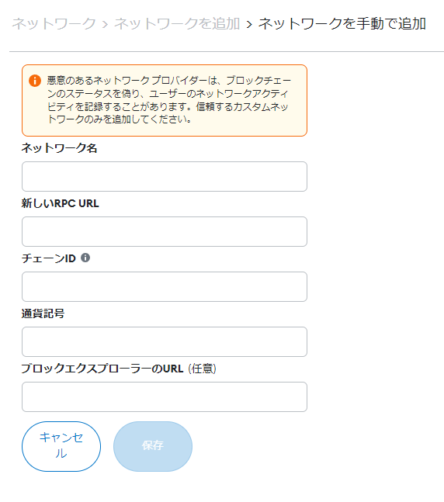This screenshot has height=502, width=444.
Task: Click the 保存 button
Action: tap(153, 446)
